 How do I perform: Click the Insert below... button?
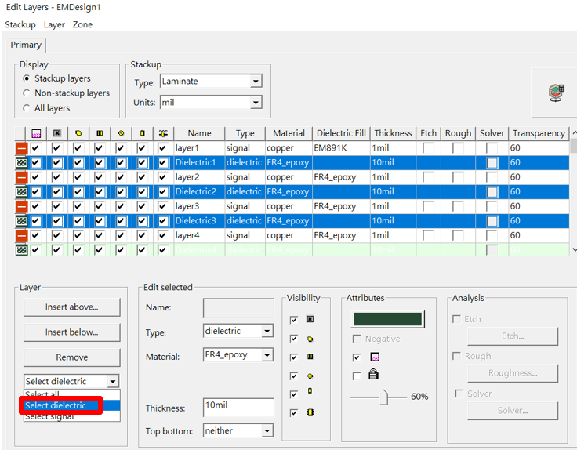point(72,332)
